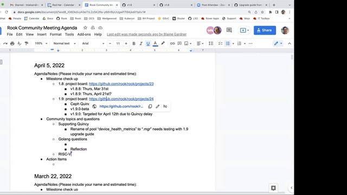Open the text color picker
Screen dimensions: 347x195
click(x=156, y=43)
